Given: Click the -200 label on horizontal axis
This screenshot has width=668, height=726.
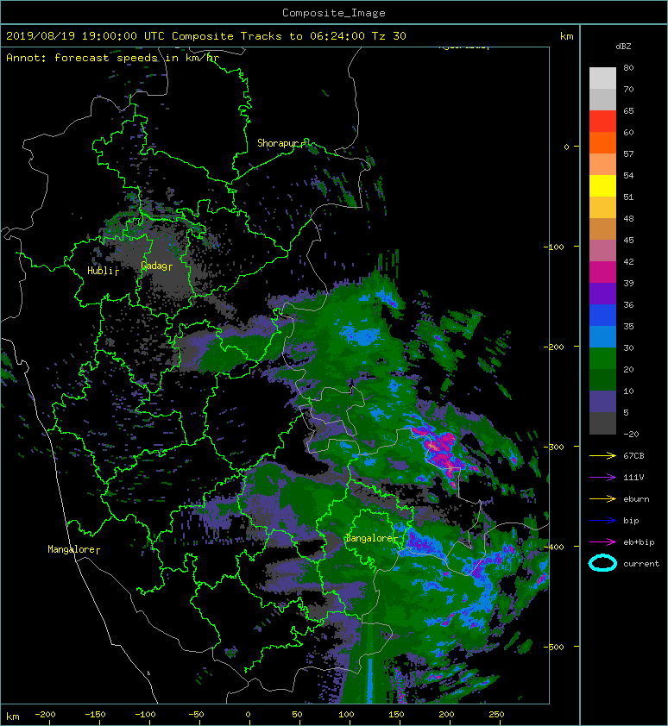Looking at the screenshot, I should point(45,715).
